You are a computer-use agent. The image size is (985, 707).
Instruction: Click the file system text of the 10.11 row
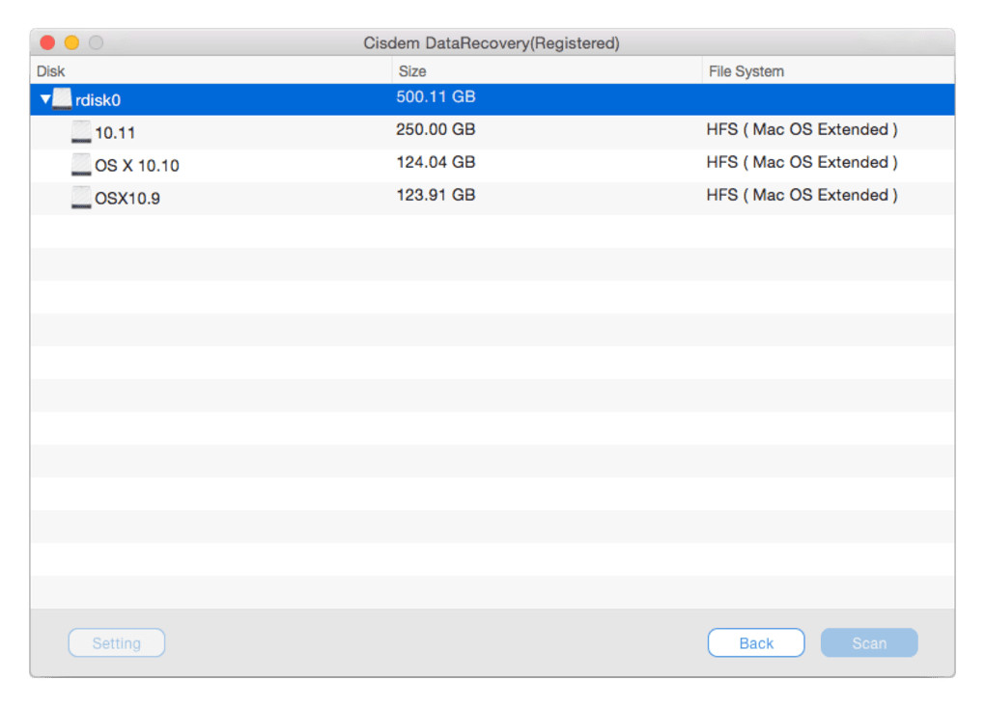pyautogui.click(x=802, y=129)
